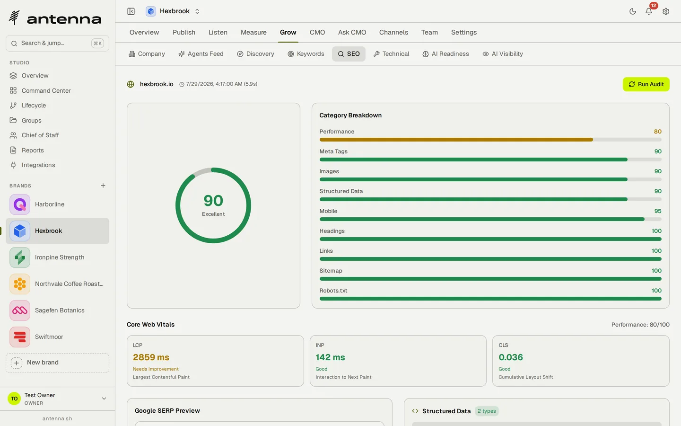Image resolution: width=681 pixels, height=426 pixels.
Task: Click the New brand button
Action: pyautogui.click(x=57, y=363)
